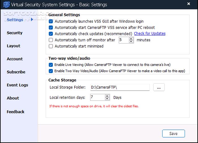Open the Feedback section
Image resolution: width=198 pixels, height=143 pixels.
[16, 112]
